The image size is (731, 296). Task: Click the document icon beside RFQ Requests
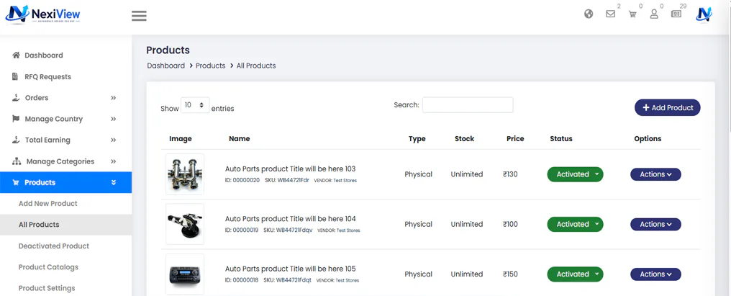tap(15, 76)
